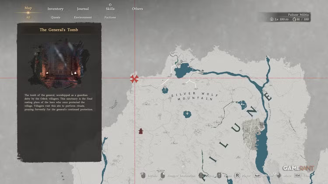Filter the map by Environment
This screenshot has height=184, width=328.
click(x=83, y=17)
